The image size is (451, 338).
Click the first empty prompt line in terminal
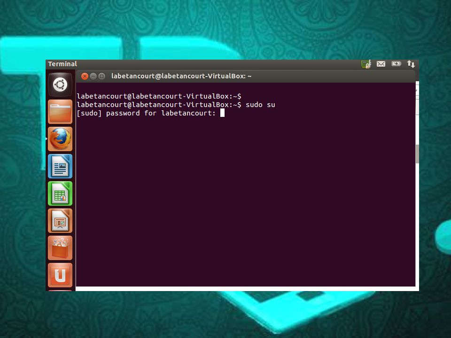[x=159, y=96]
